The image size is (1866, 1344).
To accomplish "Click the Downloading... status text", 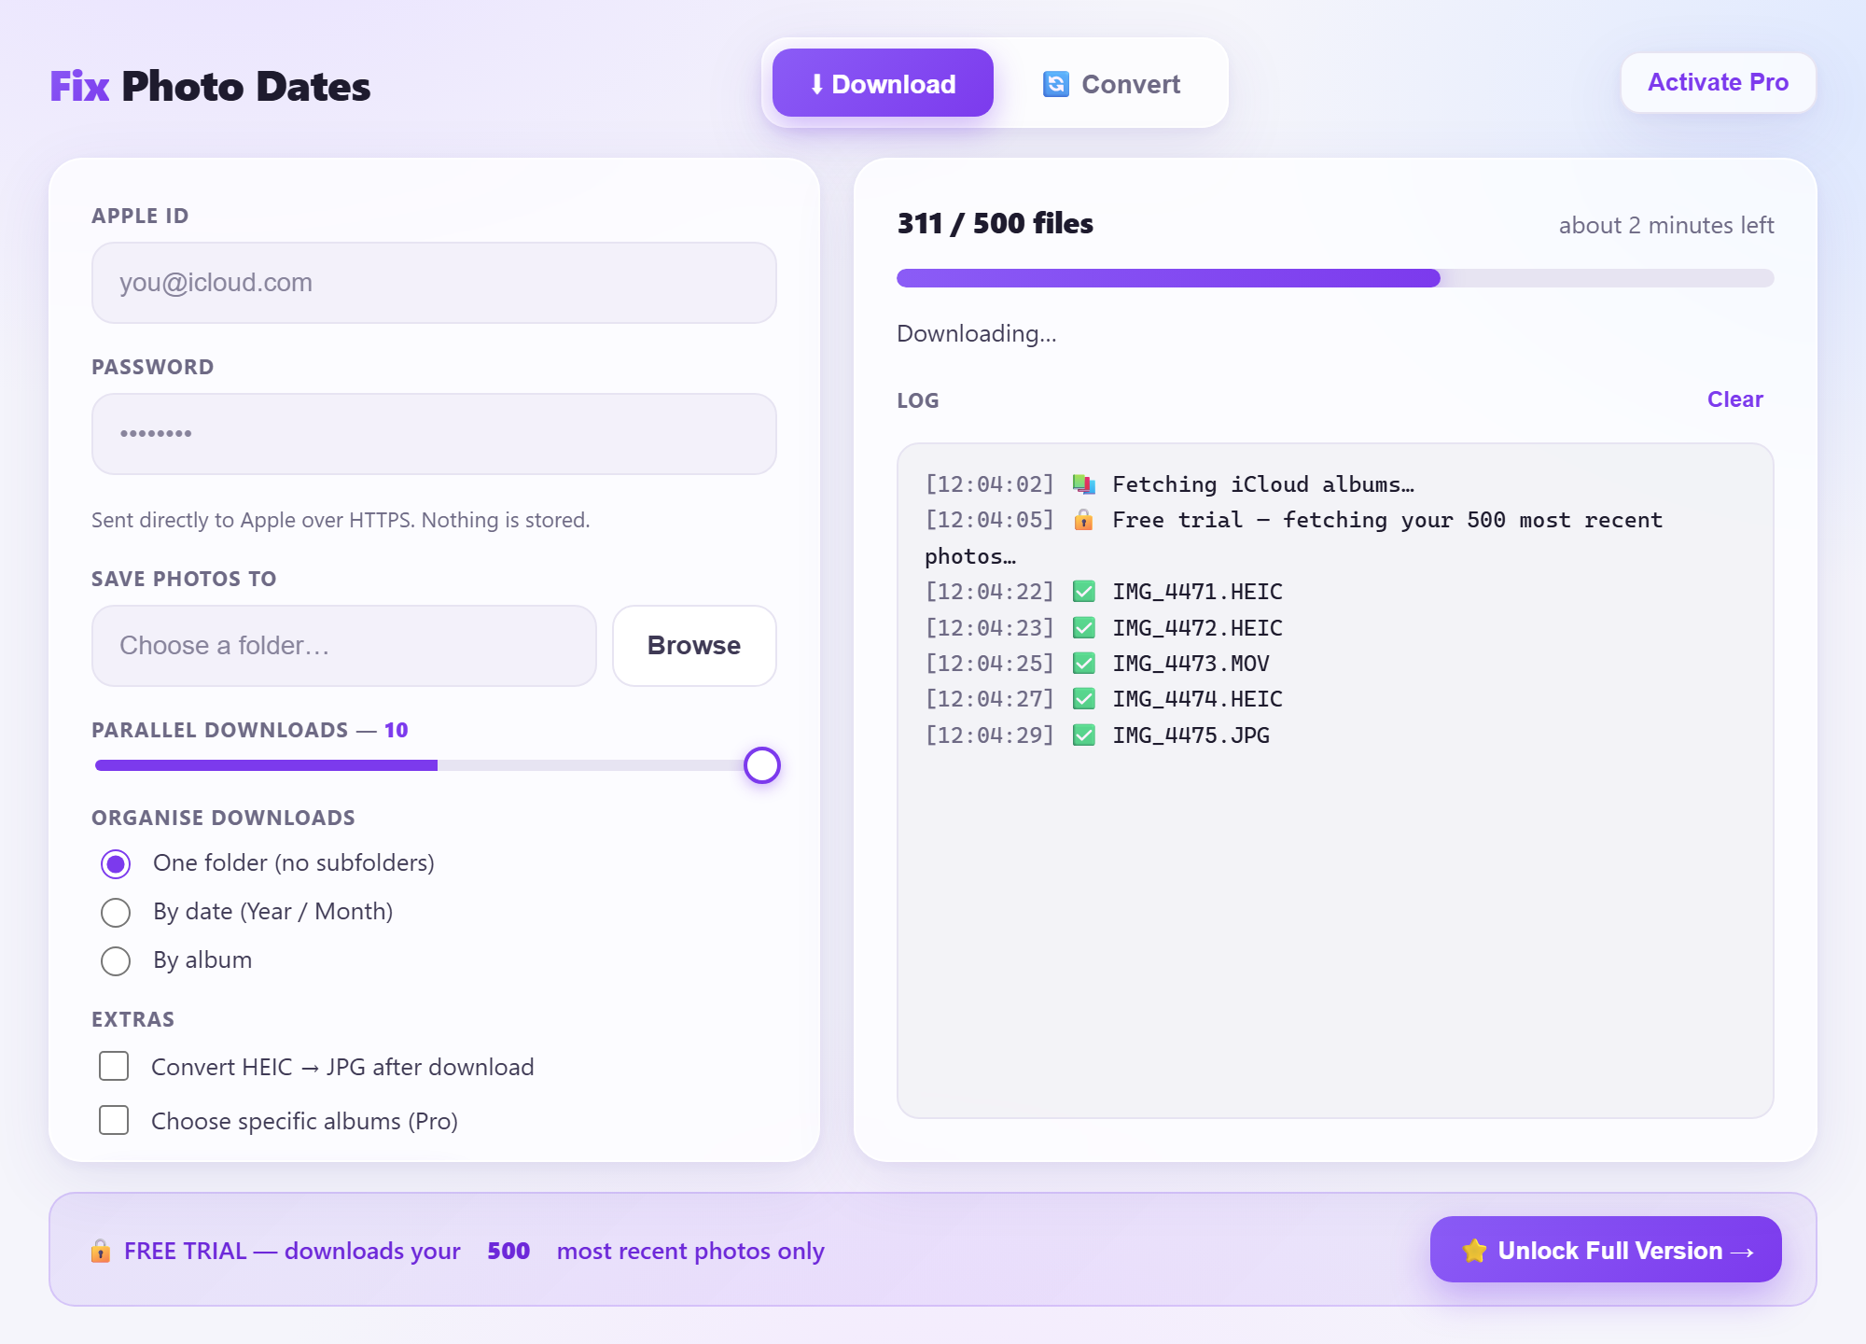I will click(x=977, y=333).
